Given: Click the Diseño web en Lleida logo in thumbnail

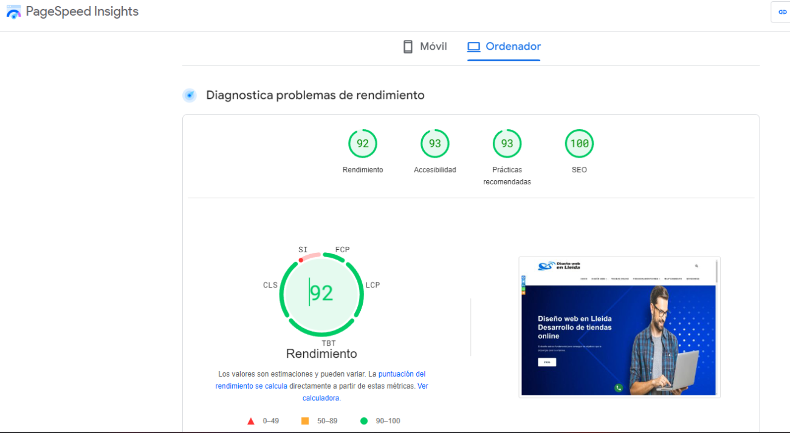Looking at the screenshot, I should 559,266.
